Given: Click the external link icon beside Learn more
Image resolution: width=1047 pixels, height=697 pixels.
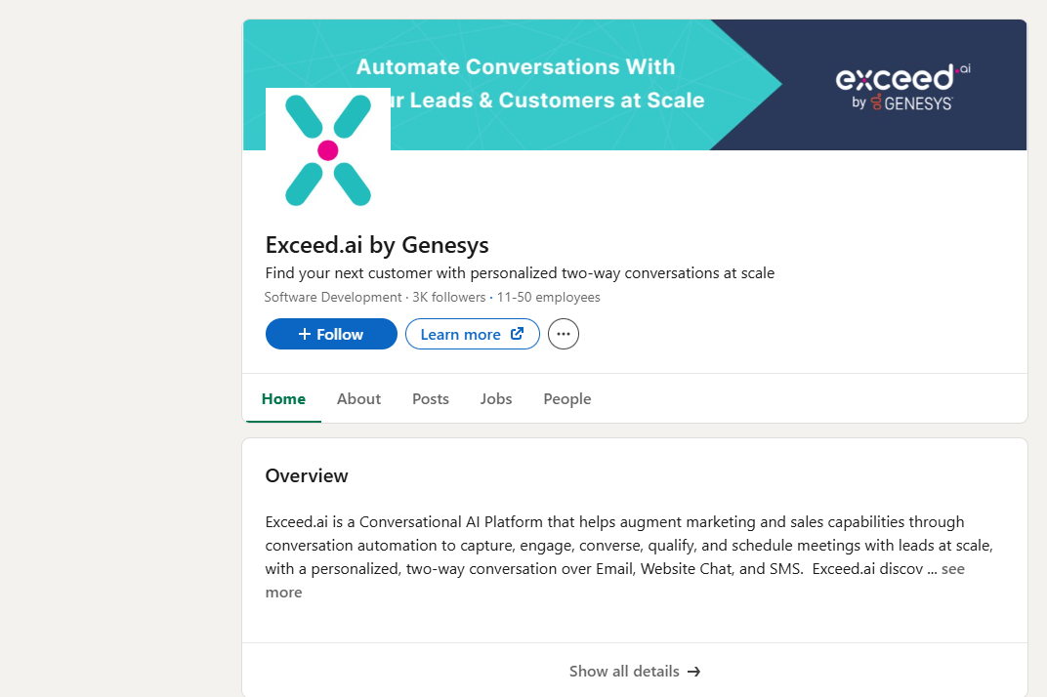Looking at the screenshot, I should (x=518, y=334).
